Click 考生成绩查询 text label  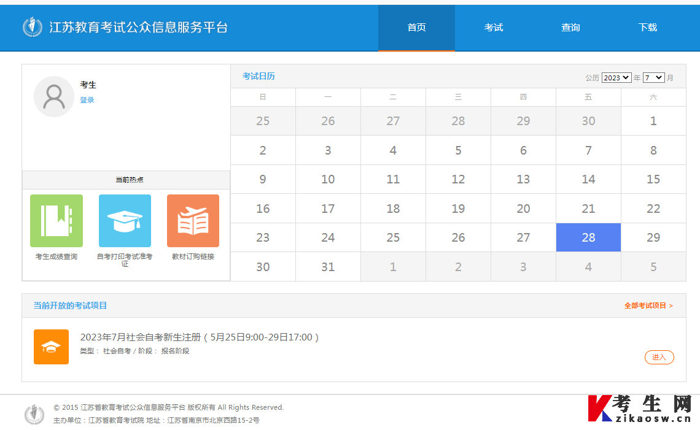(56, 256)
